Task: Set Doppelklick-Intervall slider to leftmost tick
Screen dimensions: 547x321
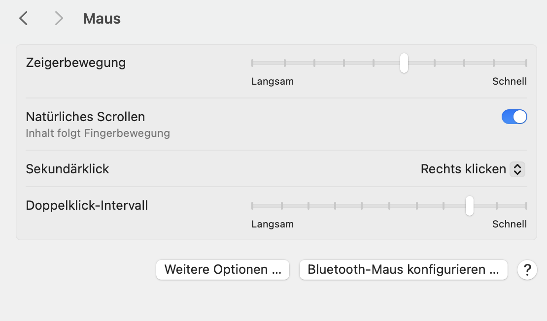Action: 252,206
